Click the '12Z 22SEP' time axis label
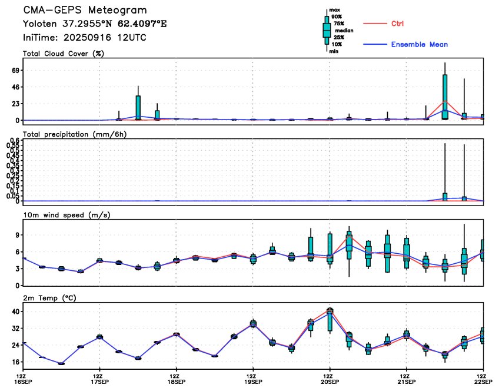The image size is (499, 391). 484,379
